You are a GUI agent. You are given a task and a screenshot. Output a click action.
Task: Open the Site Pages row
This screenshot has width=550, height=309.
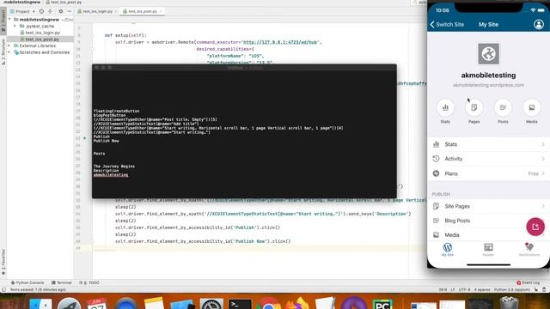pos(488,206)
